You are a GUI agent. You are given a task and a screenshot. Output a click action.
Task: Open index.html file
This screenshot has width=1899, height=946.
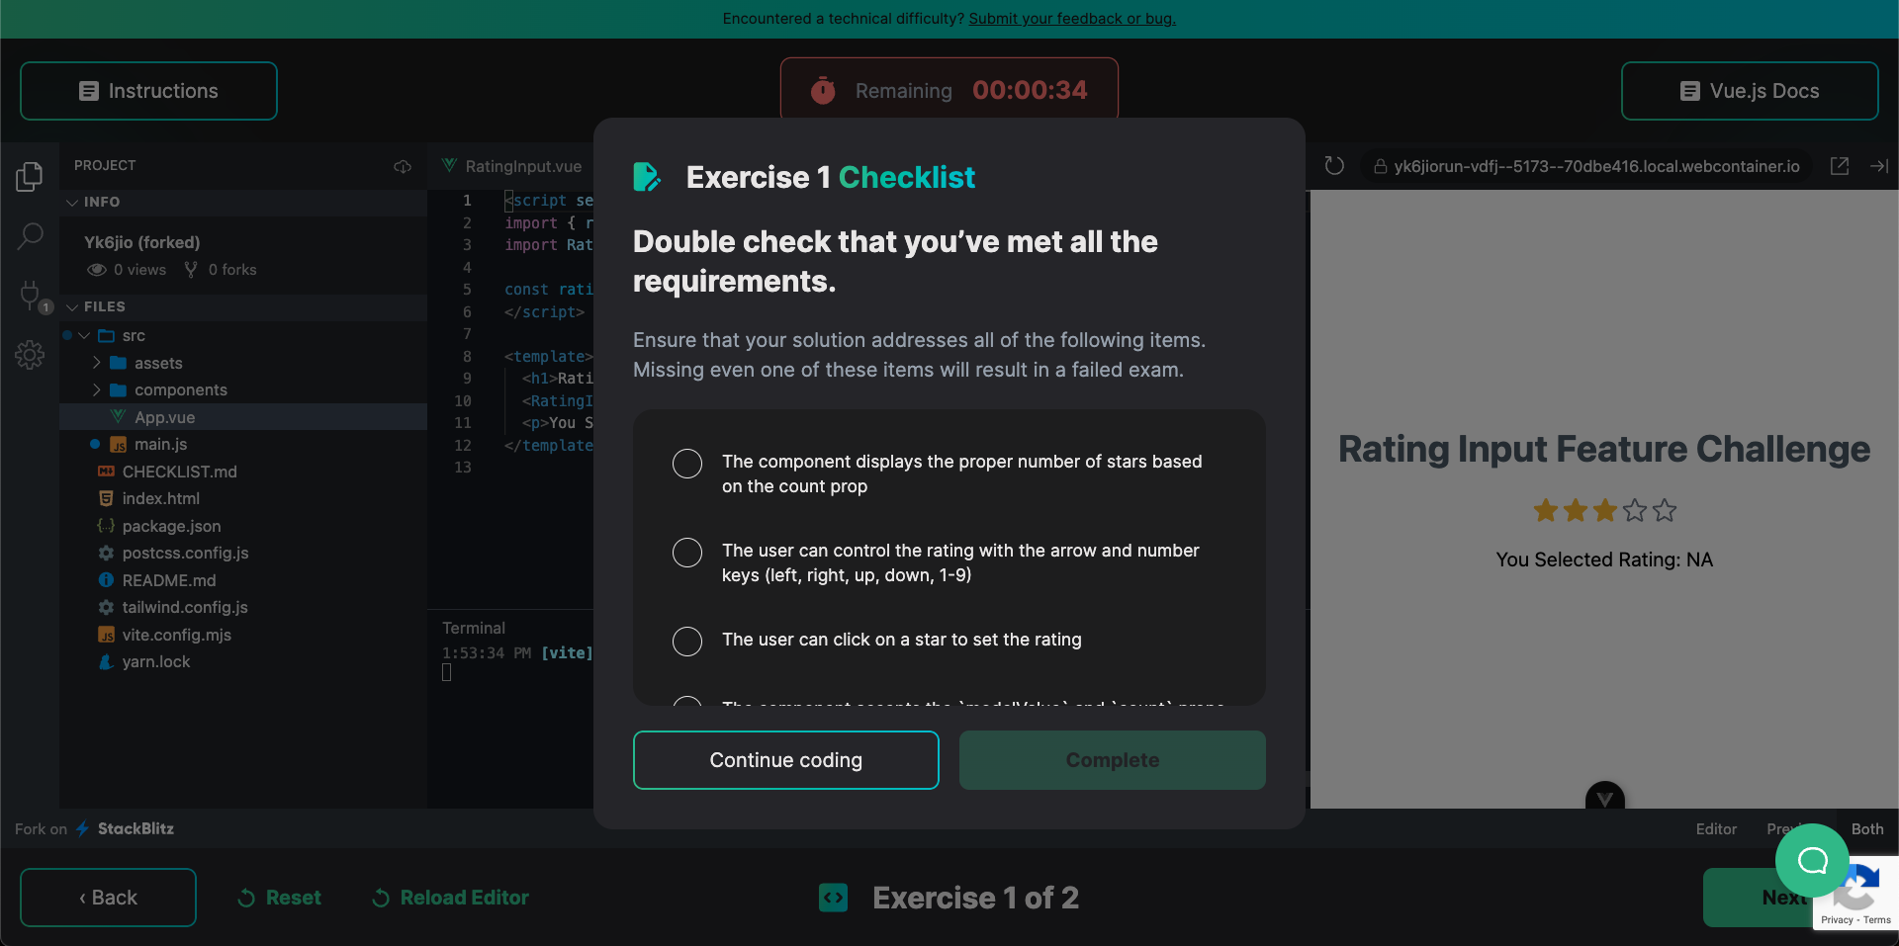tap(243, 499)
